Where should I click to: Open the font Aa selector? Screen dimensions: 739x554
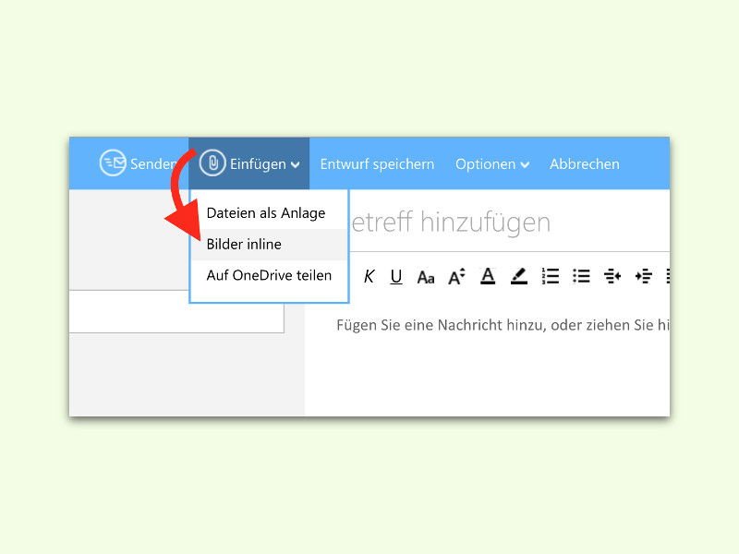(x=426, y=277)
